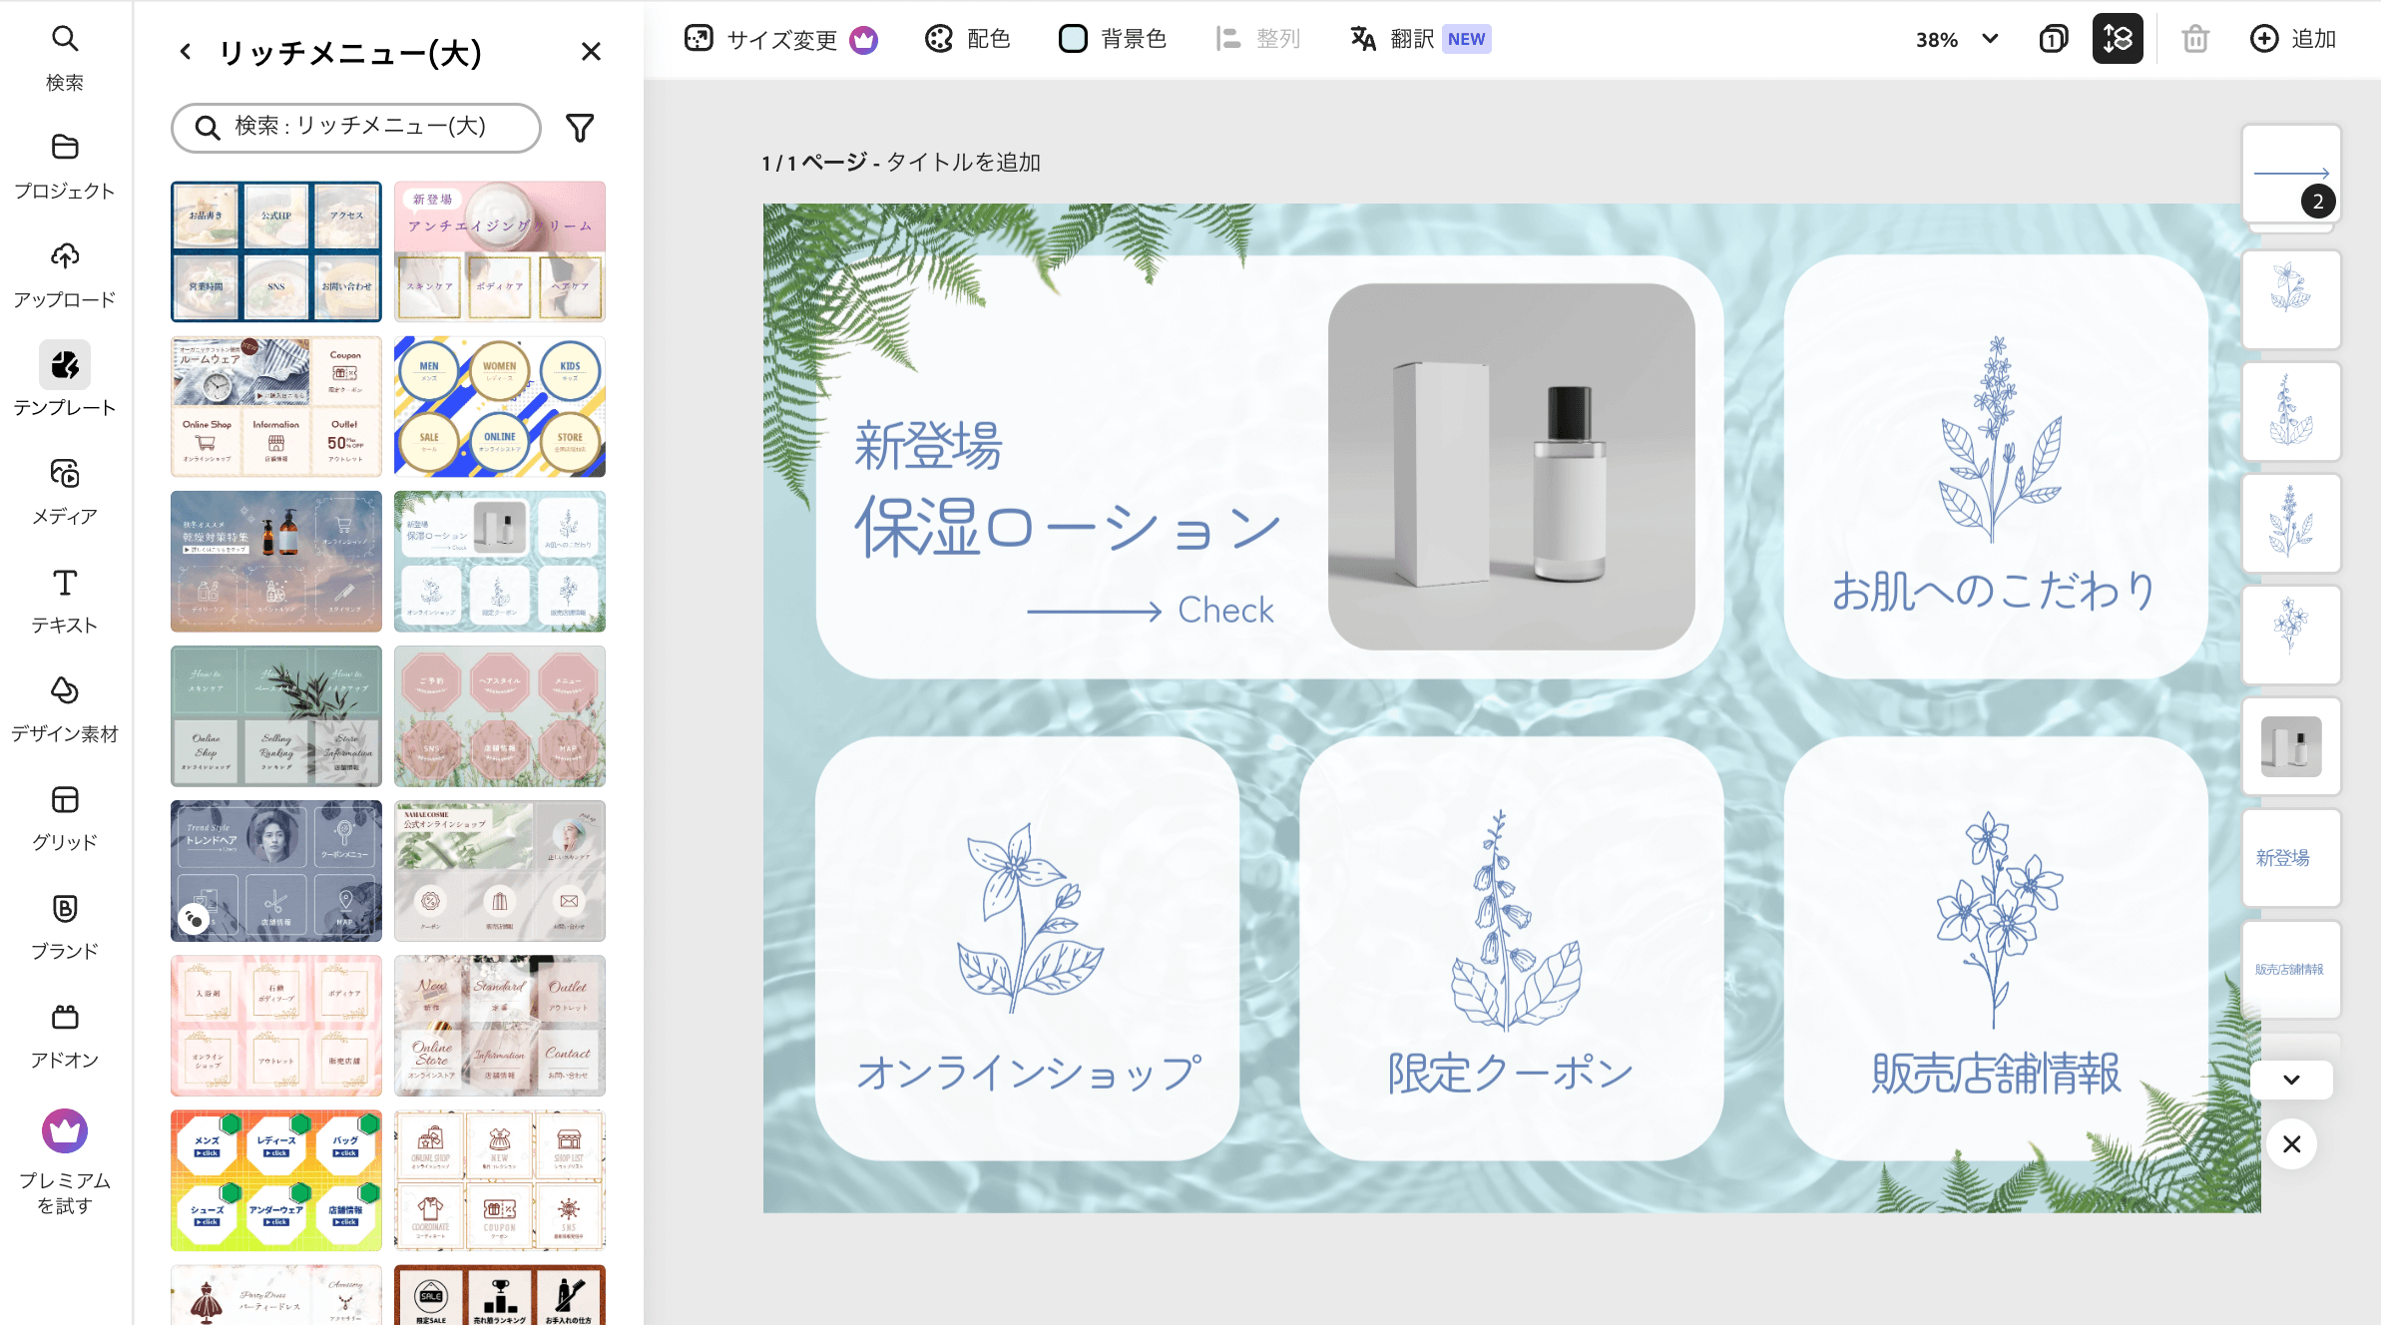Click プレミアムを試す premium button
The height and width of the screenshot is (1325, 2381).
tap(65, 1160)
